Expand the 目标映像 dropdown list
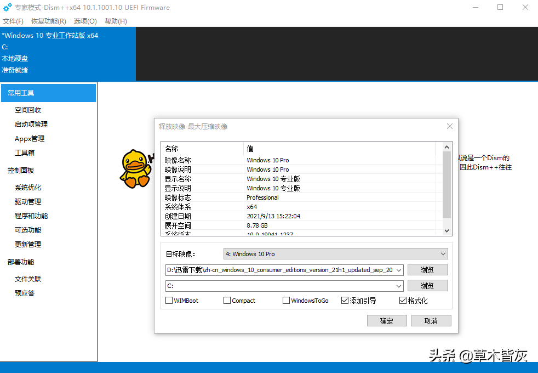Viewport: 538px width, 373px height. [443, 254]
